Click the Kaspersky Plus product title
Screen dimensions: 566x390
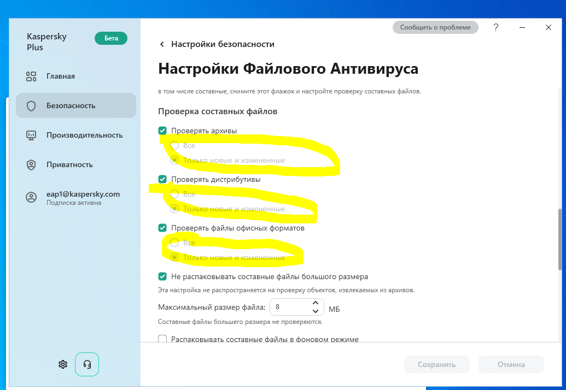(x=46, y=42)
